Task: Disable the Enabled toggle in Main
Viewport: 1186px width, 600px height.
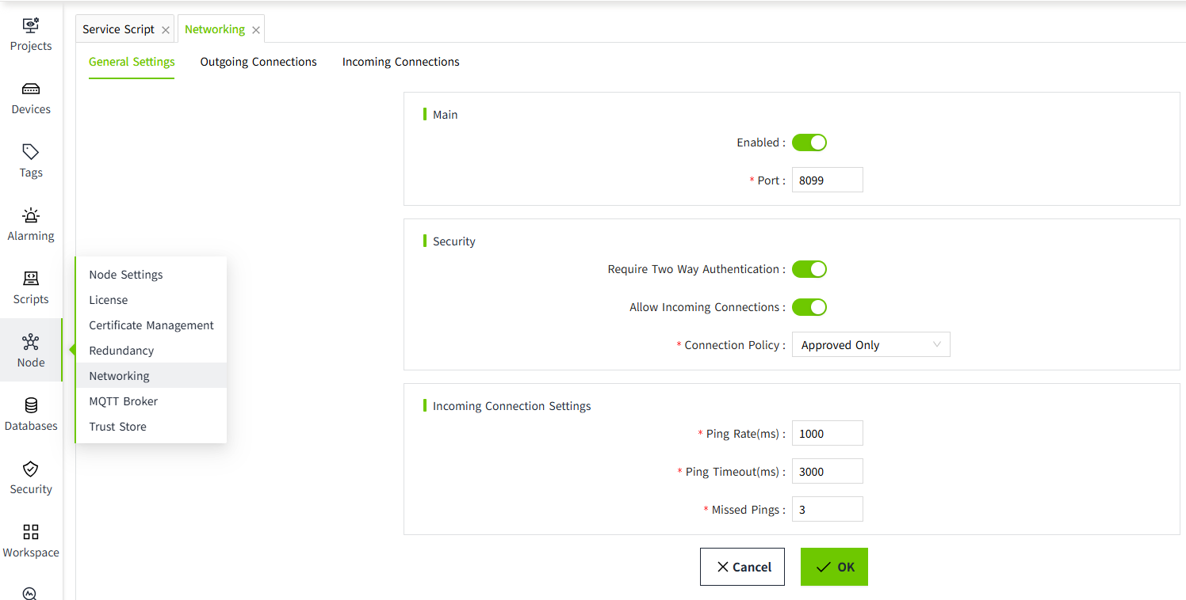Action: pos(809,142)
